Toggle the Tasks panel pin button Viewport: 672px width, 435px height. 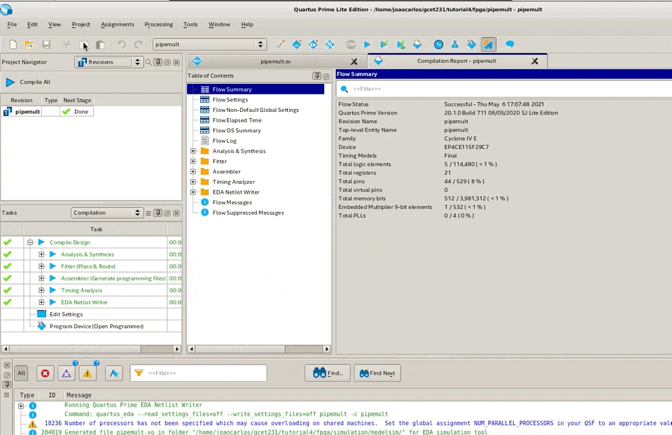[158, 213]
